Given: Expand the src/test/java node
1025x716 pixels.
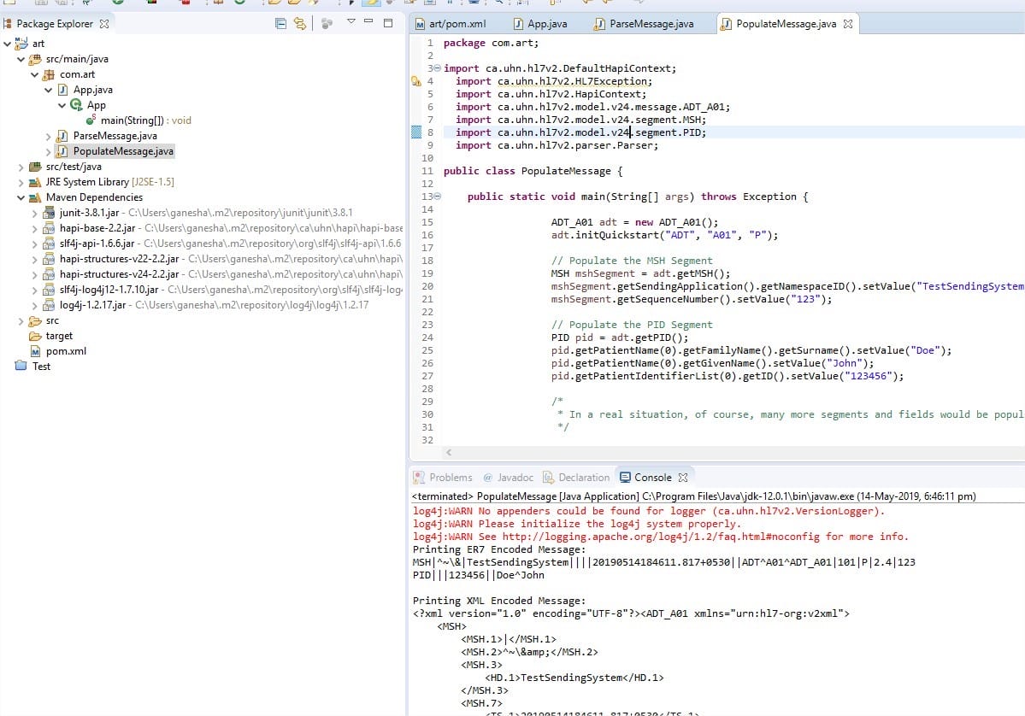Looking at the screenshot, I should coord(21,167).
